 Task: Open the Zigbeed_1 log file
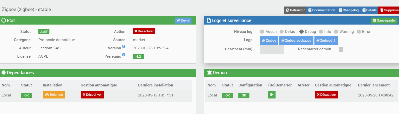[x=326, y=40]
